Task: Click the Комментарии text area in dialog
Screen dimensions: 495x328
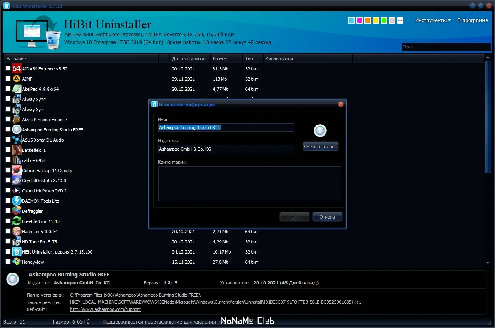Action: point(249,184)
